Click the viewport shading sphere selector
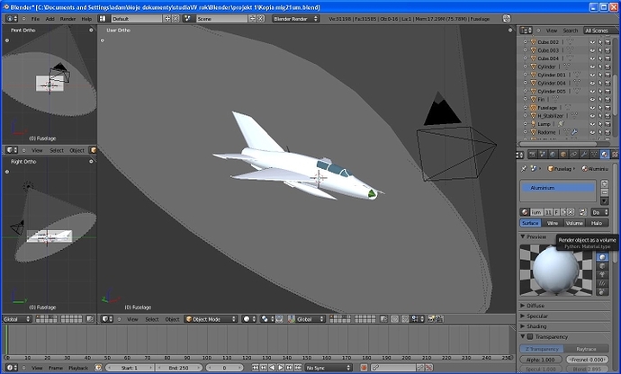Image resolution: width=621 pixels, height=374 pixels. (249, 319)
